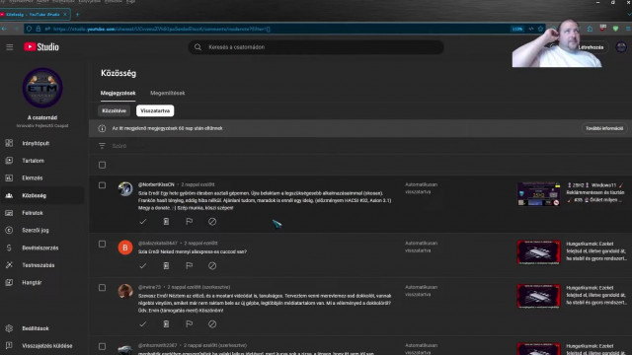Delete the aliexpress comment with trash icon

[166, 265]
